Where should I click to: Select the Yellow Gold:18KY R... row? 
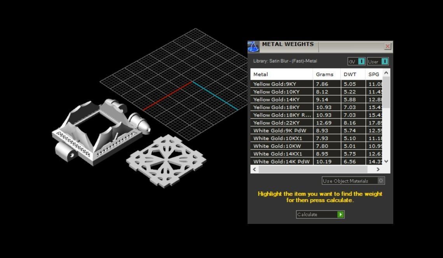click(x=316, y=115)
